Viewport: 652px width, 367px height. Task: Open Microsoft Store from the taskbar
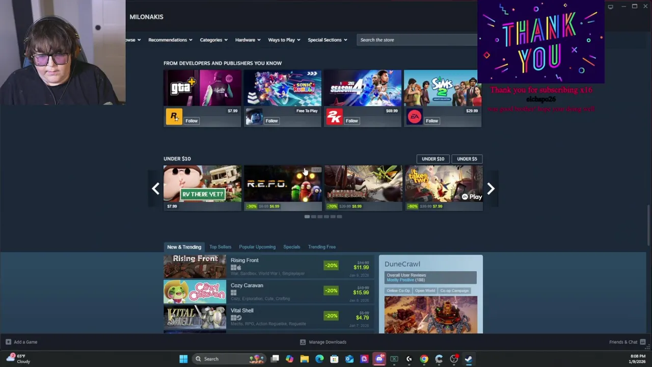pyautogui.click(x=334, y=359)
